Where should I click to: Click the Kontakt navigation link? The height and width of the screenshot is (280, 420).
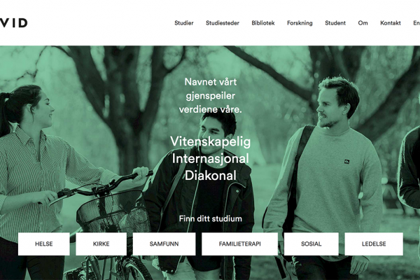click(391, 23)
